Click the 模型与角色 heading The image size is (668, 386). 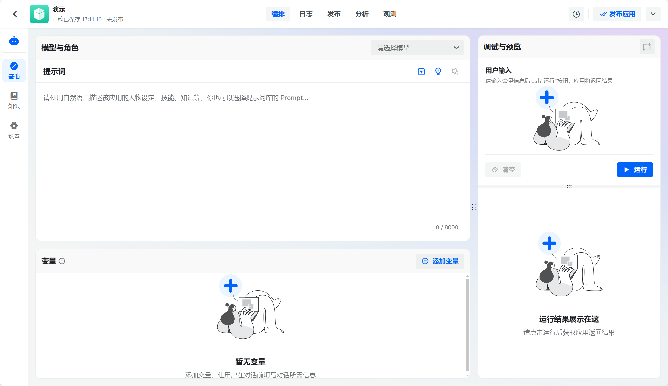(x=60, y=48)
